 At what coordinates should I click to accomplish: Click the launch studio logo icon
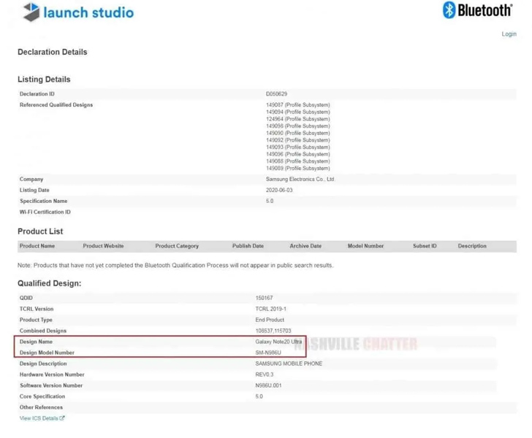[x=31, y=12]
